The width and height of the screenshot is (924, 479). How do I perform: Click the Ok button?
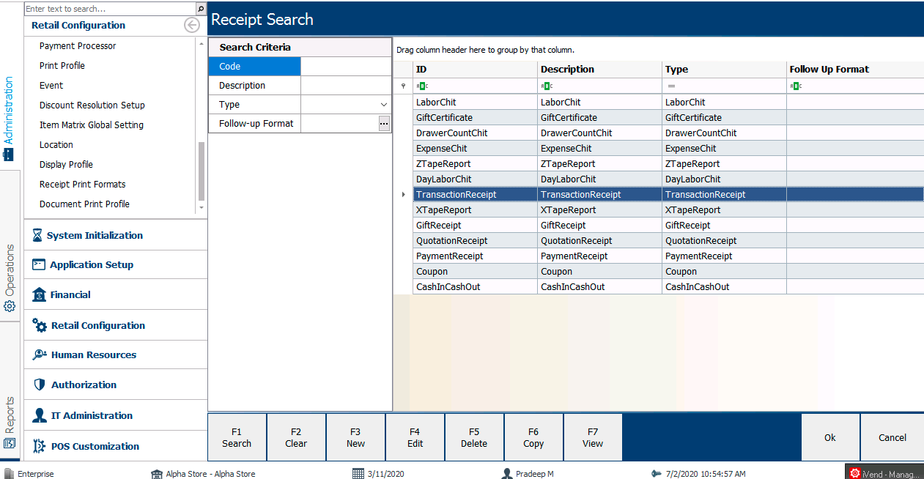click(829, 437)
